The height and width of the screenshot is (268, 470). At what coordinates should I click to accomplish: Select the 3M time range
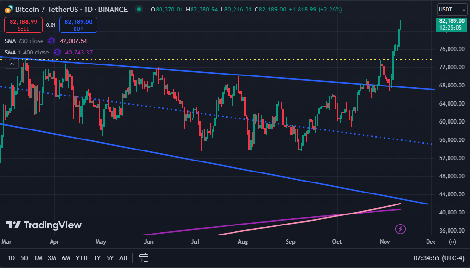52,258
